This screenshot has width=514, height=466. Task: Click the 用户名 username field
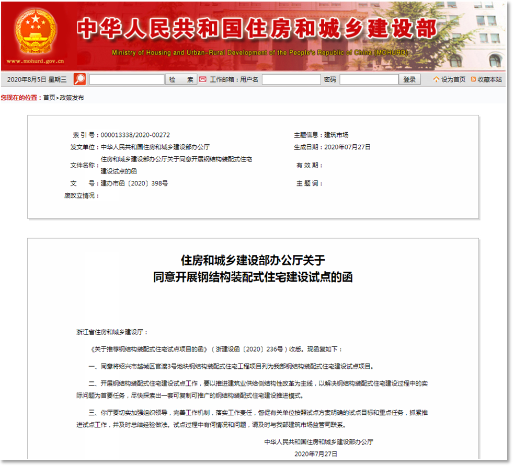291,79
